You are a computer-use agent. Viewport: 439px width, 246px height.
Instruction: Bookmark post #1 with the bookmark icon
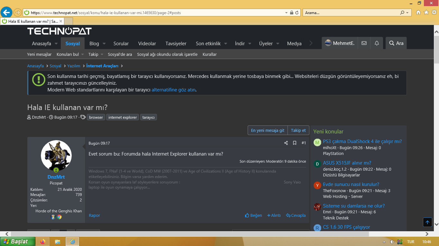click(295, 143)
